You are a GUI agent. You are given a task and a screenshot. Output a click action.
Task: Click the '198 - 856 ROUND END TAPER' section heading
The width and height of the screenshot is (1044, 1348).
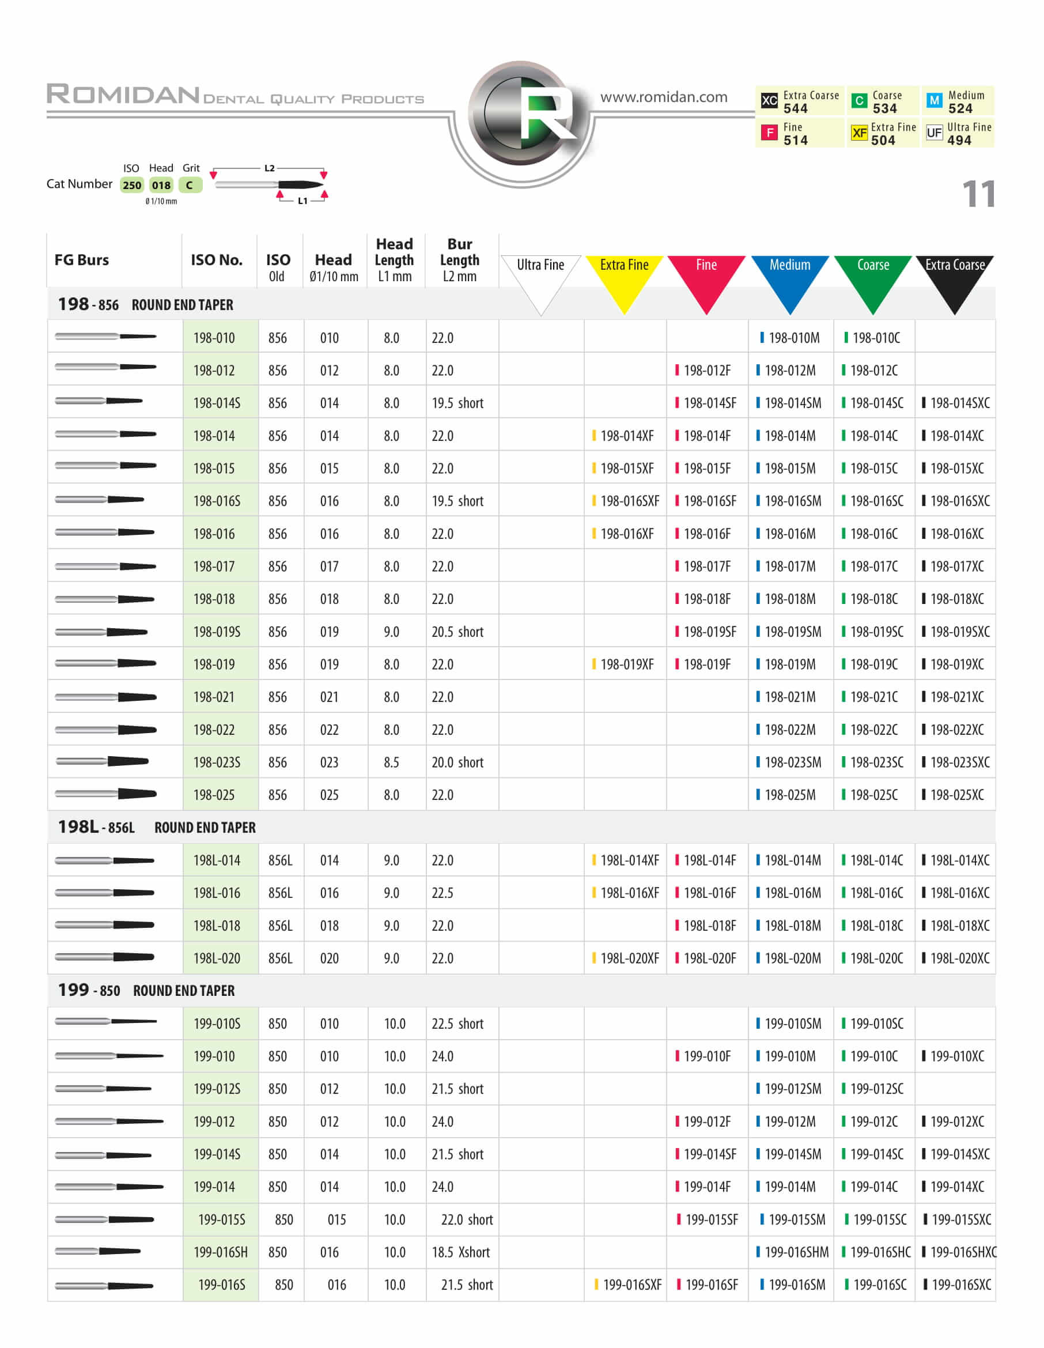click(x=146, y=304)
